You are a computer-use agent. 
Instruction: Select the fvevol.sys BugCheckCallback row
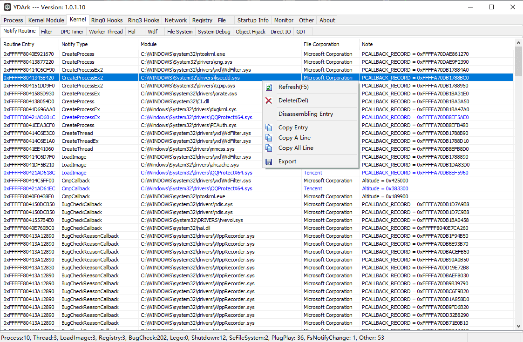[x=257, y=221]
